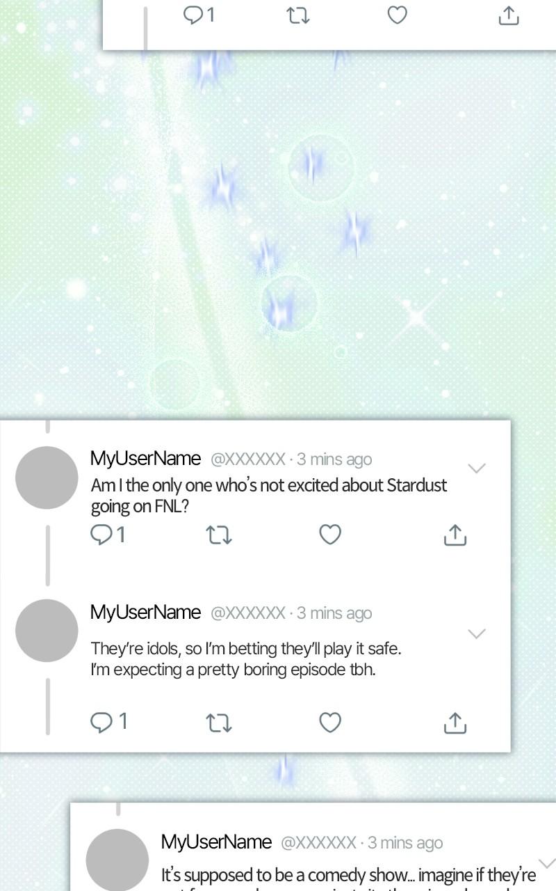Retweet the partially visible top tweet

(x=298, y=15)
